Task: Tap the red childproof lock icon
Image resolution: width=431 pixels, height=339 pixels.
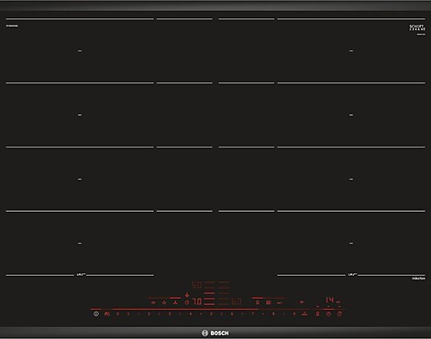Action: (106, 313)
